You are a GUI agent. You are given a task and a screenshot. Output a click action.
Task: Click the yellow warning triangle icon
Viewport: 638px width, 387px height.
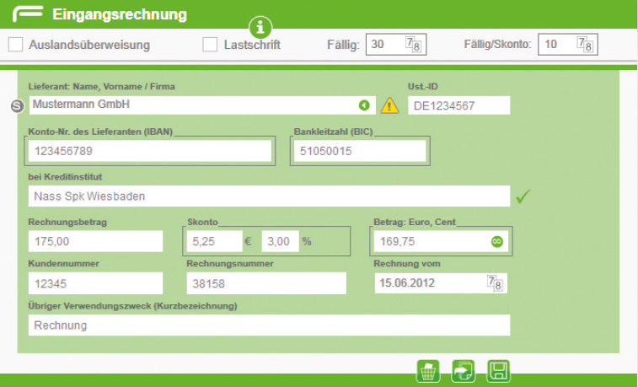point(389,105)
